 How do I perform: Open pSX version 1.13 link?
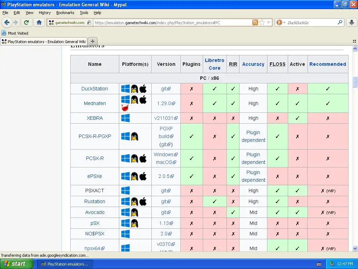[166, 223]
